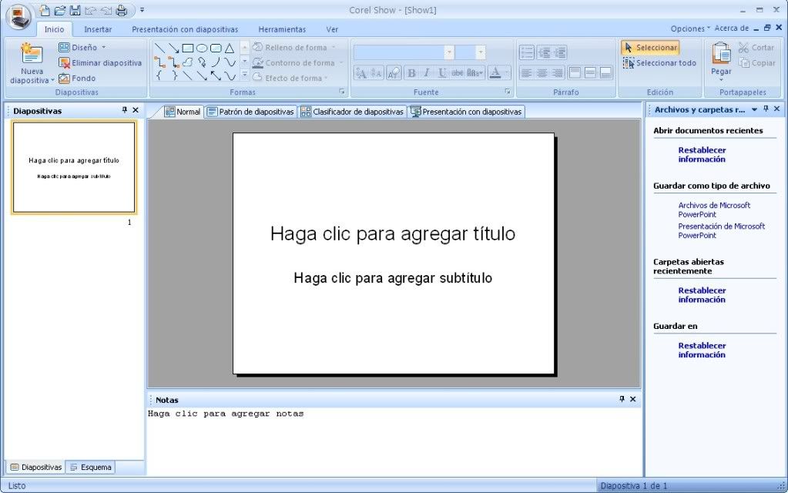788x493 pixels.
Task: Open the Fondo background option
Action: tap(77, 79)
